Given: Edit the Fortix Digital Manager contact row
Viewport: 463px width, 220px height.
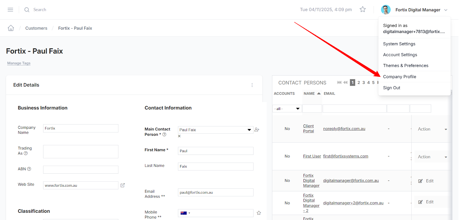Looking at the screenshot, I should (x=426, y=181).
